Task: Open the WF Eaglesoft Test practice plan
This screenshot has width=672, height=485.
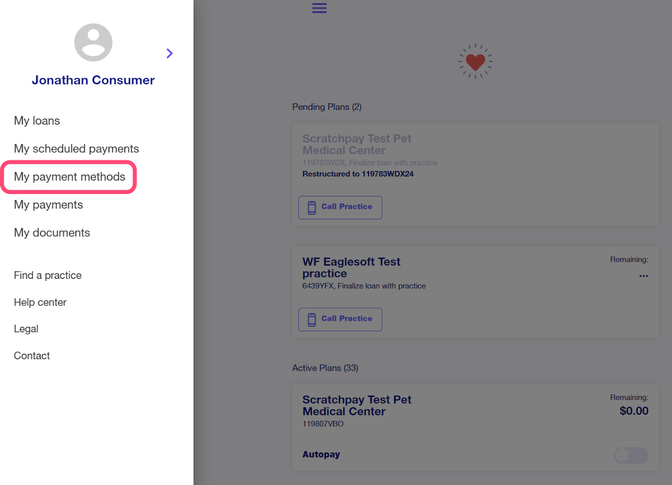Action: (351, 268)
